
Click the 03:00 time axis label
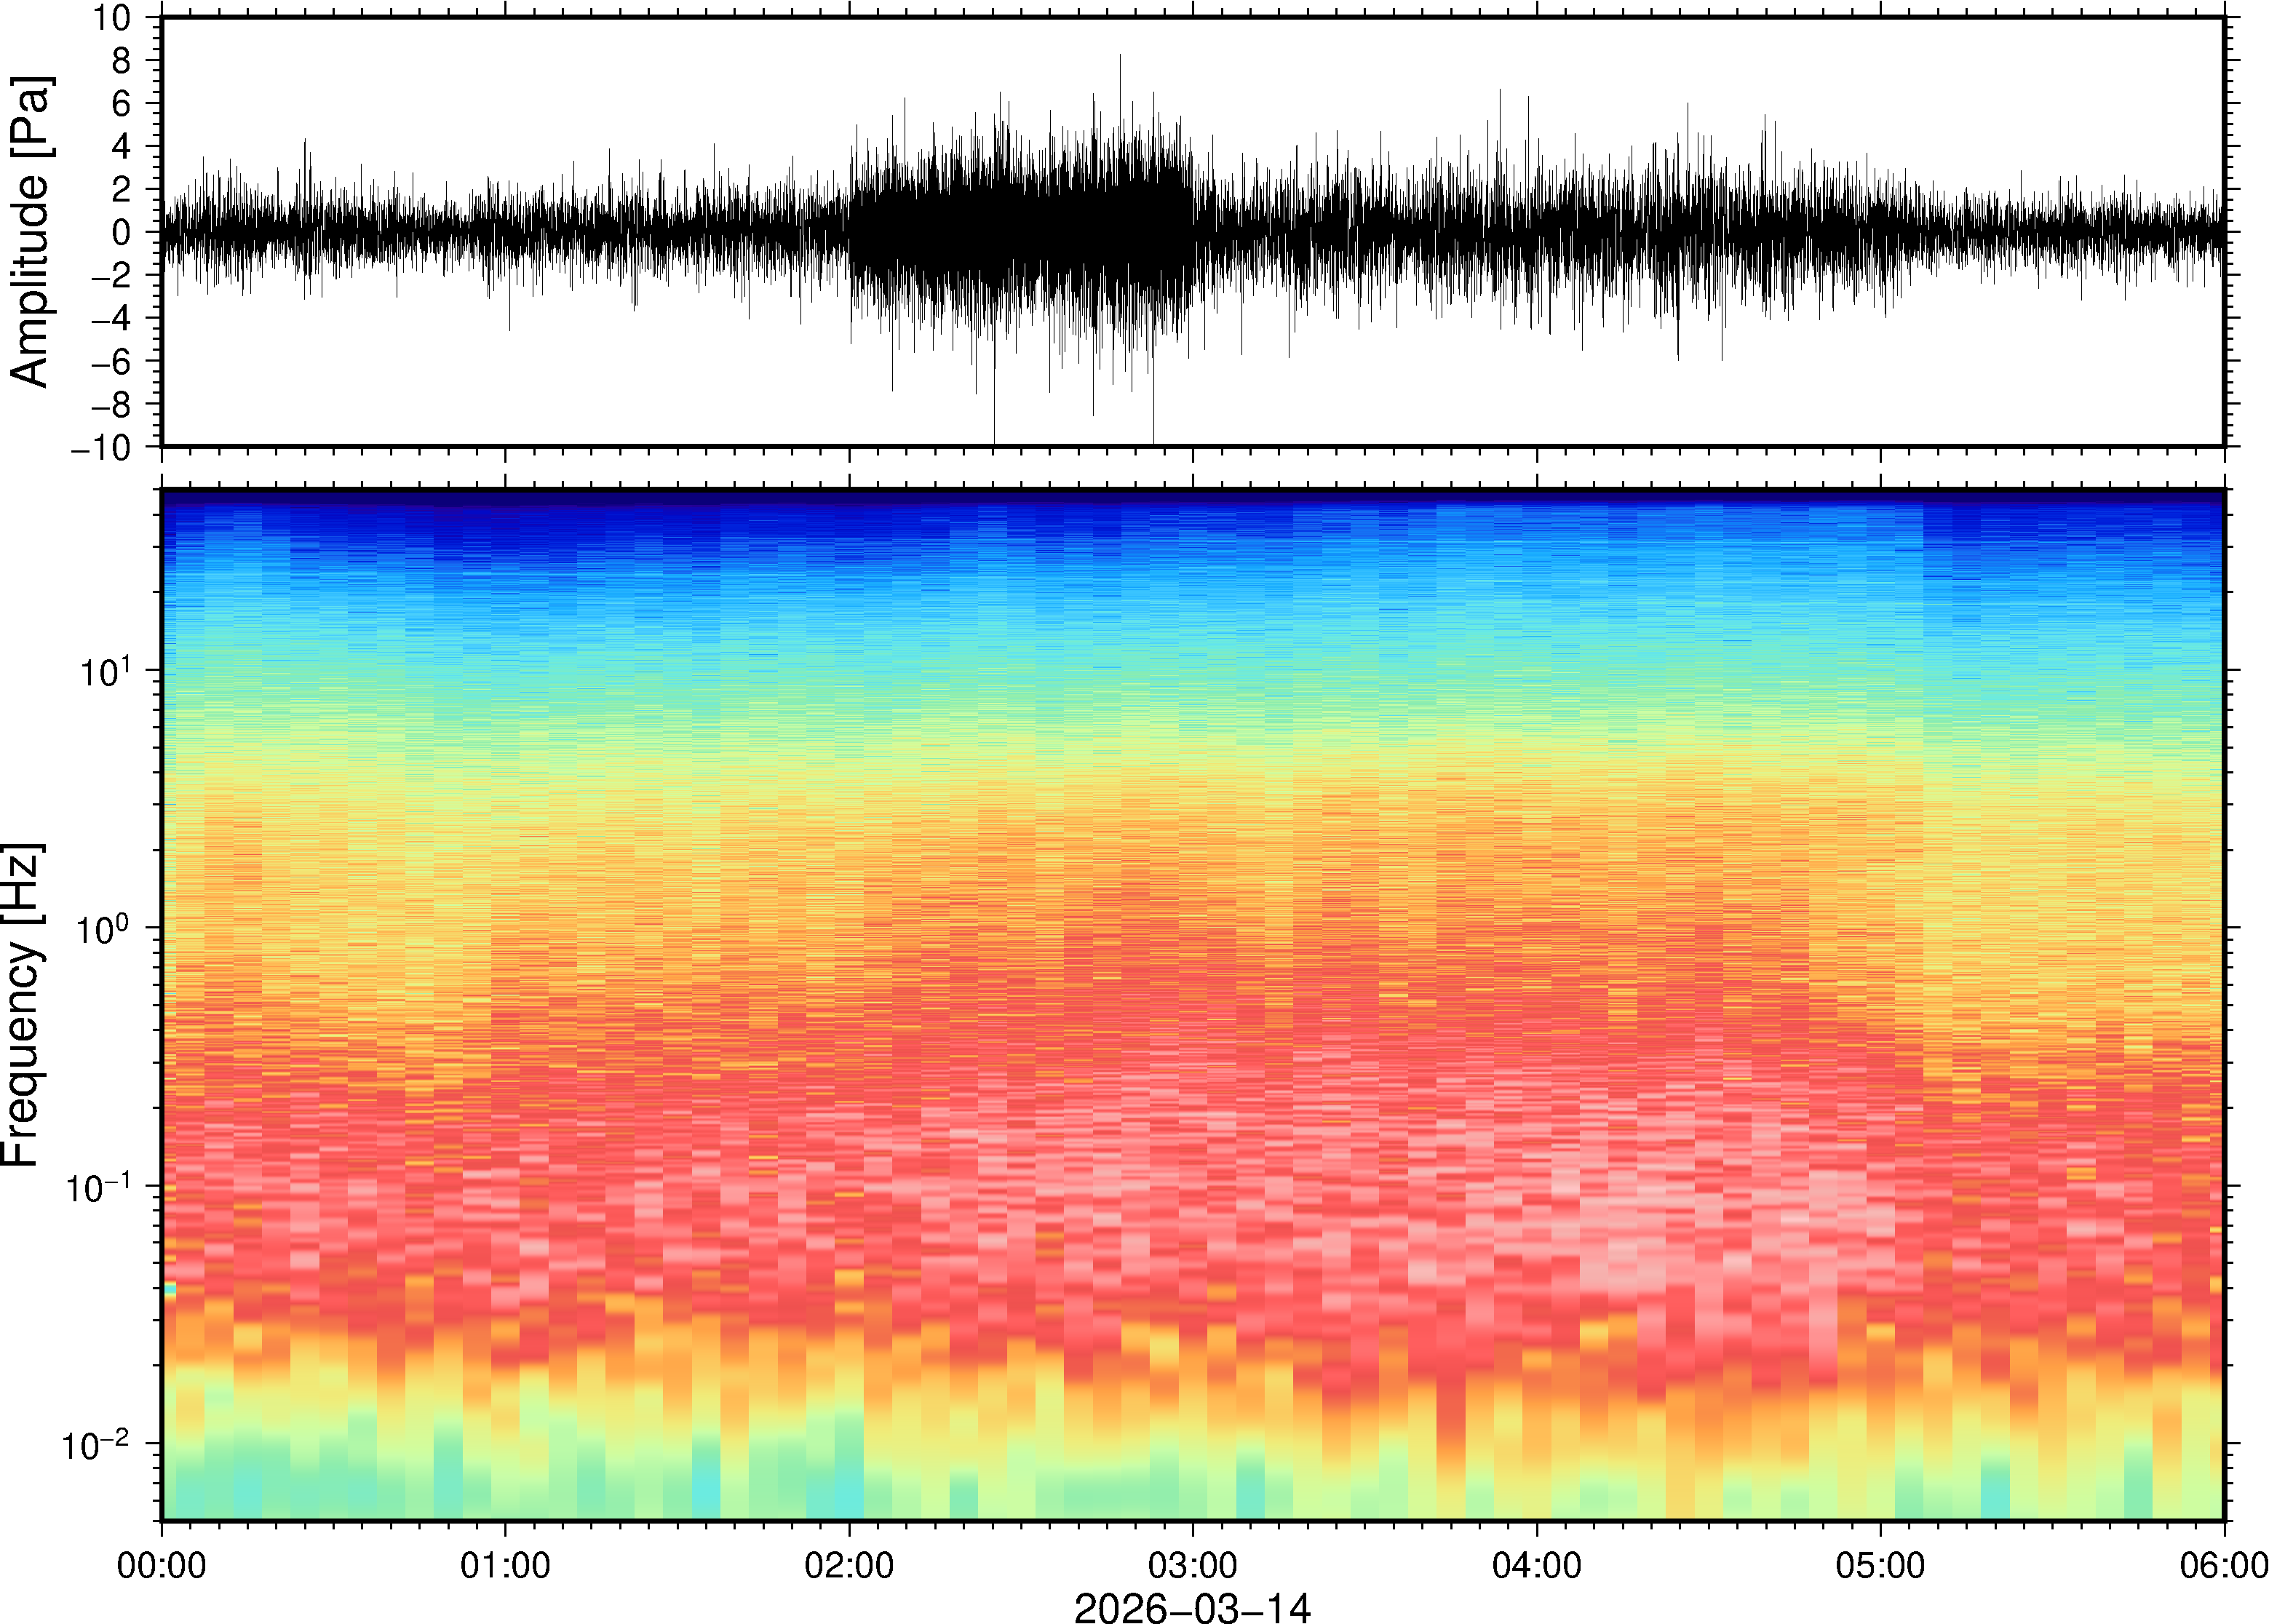1192,1565
